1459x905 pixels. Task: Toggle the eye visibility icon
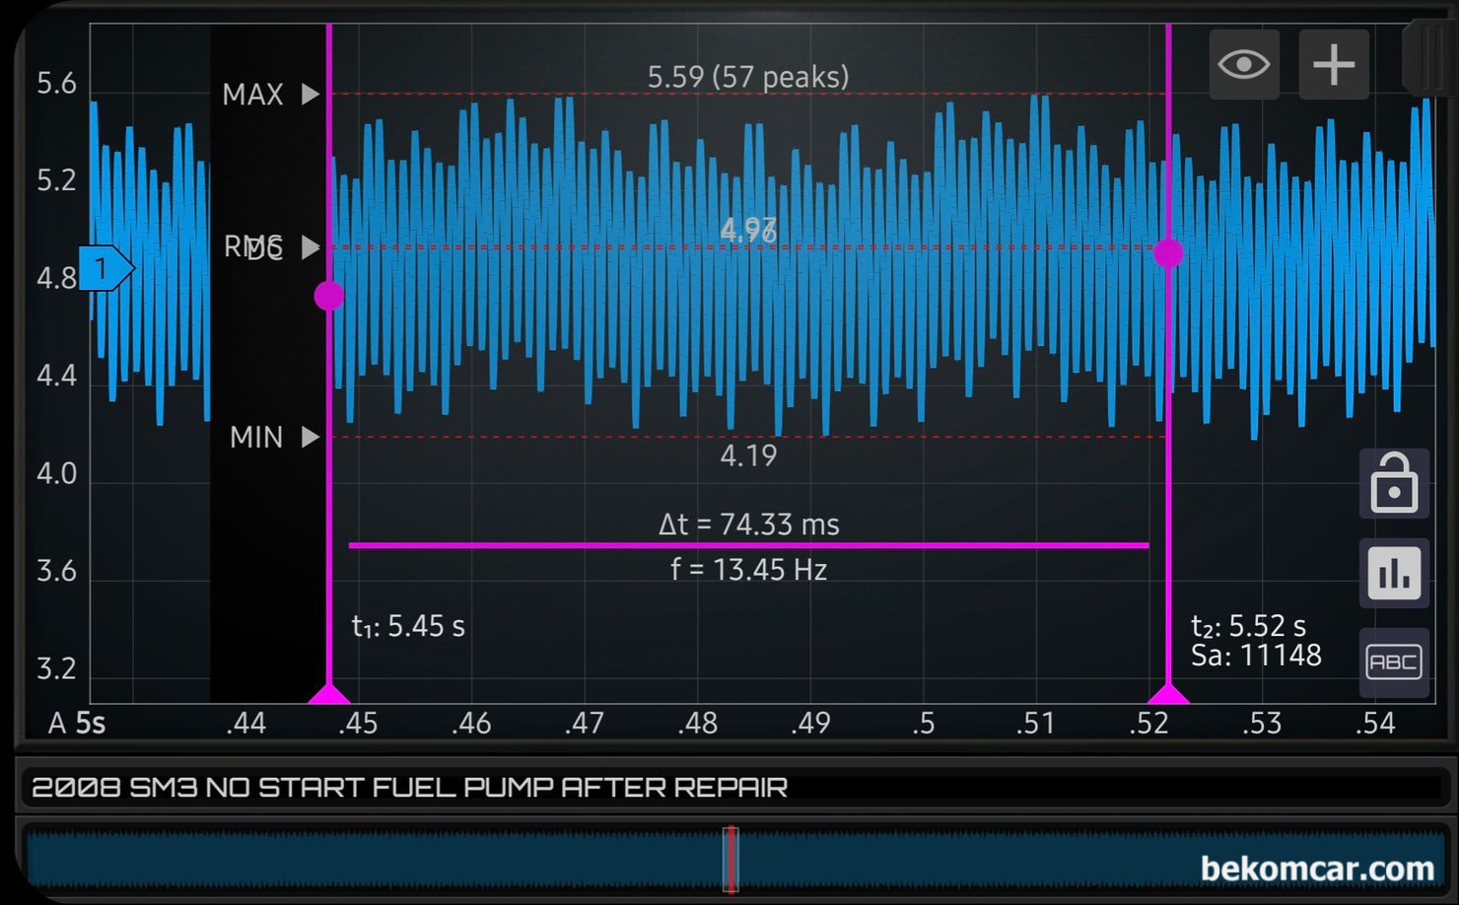(1243, 65)
